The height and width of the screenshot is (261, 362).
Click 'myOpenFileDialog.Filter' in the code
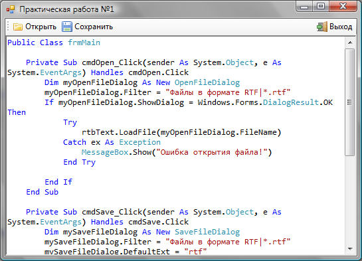[x=98, y=92]
